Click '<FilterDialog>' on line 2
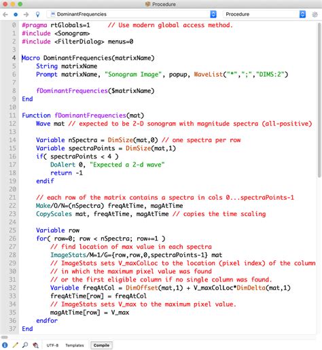This screenshot has height=350, width=322. click(x=79, y=41)
